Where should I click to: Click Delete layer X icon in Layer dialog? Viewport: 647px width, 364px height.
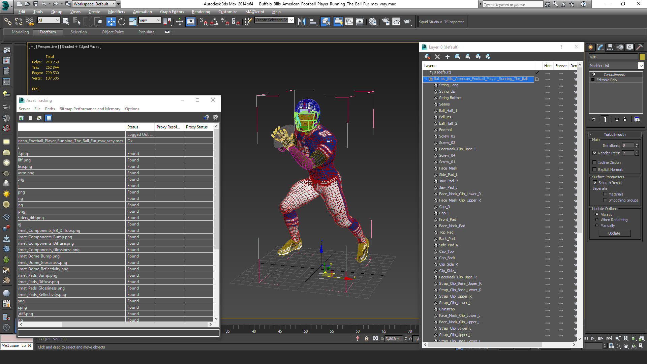tap(437, 57)
